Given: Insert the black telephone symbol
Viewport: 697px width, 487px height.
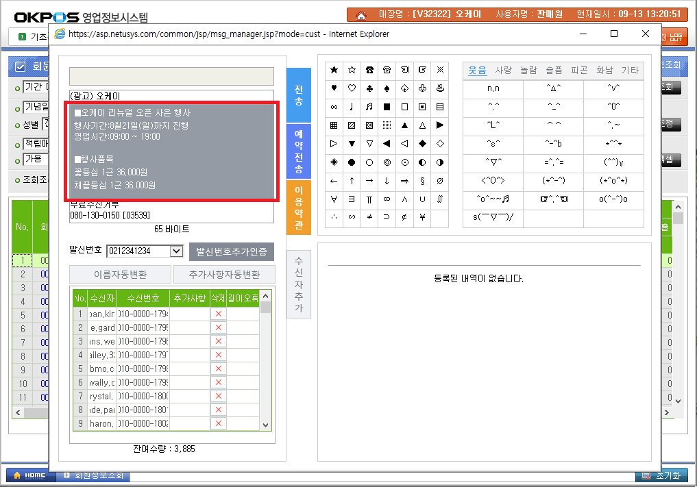Looking at the screenshot, I should pos(369,70).
